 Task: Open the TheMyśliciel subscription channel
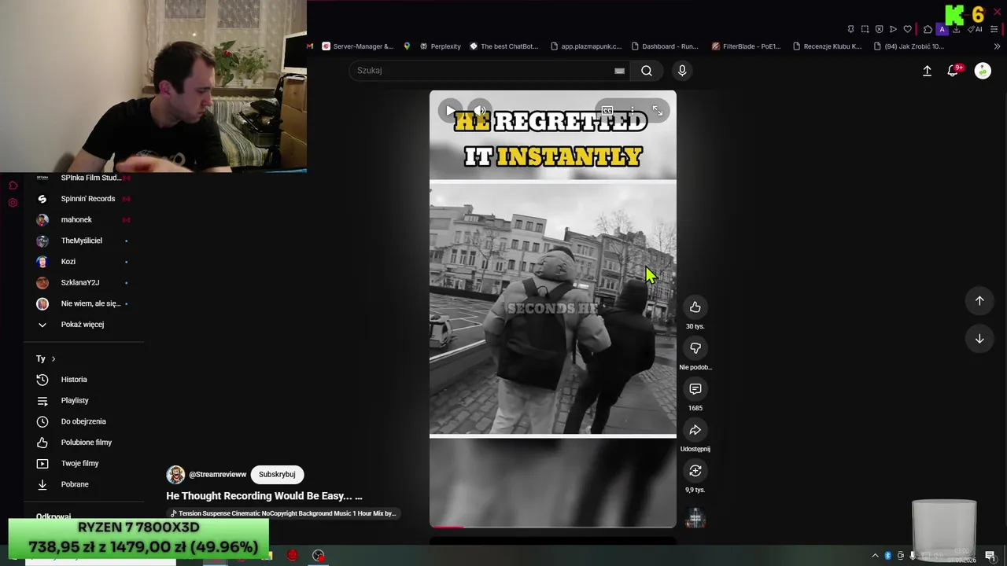tap(83, 241)
